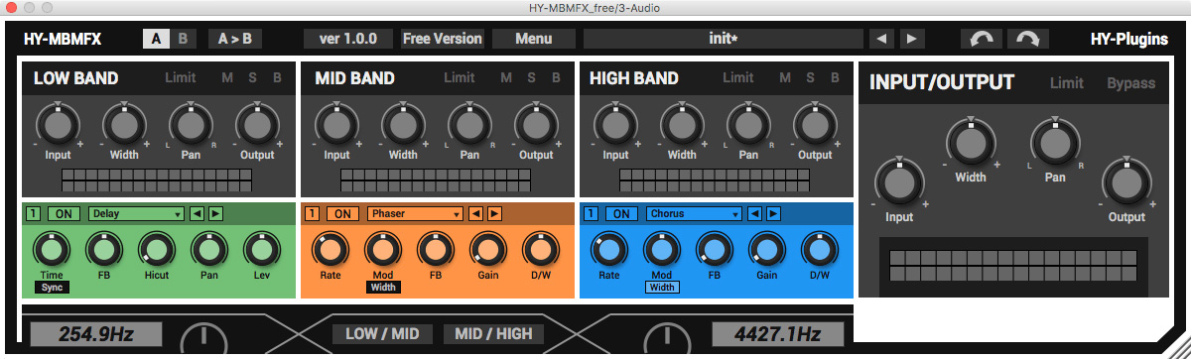Toggle Sync under Delay Time
This screenshot has height=359, width=1191.
[x=52, y=288]
